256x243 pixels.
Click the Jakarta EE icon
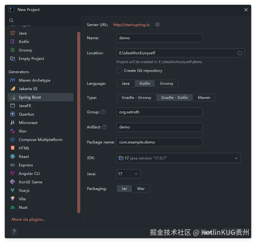point(13,89)
